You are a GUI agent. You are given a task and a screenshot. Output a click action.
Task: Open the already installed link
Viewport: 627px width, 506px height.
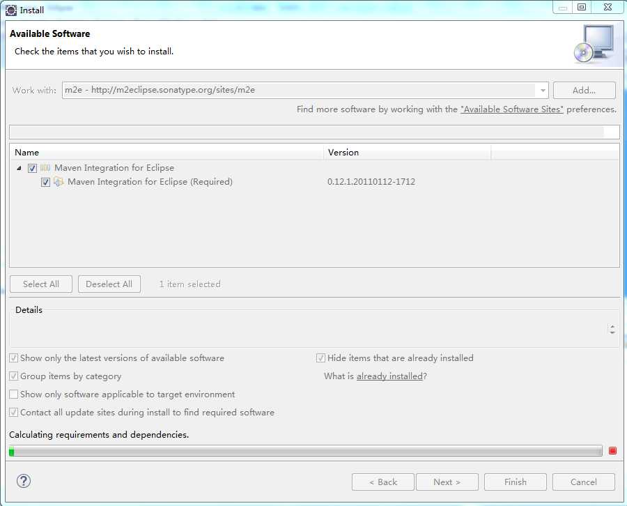click(389, 376)
